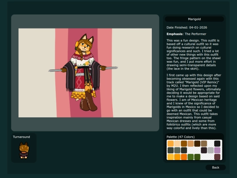Click the paragraph starting 'This was a fun design'

coord(194,54)
